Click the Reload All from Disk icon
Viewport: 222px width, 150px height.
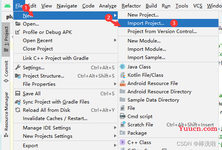[x=18, y=110]
